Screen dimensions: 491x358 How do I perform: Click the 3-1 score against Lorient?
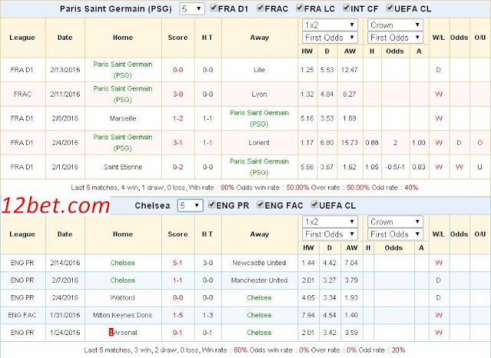click(x=177, y=143)
